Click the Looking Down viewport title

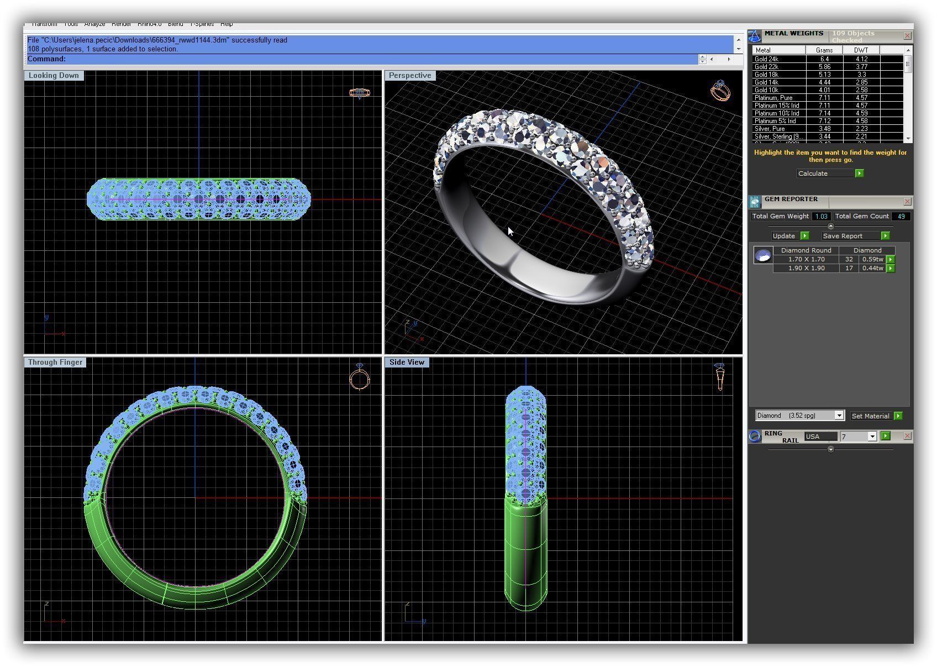54,76
